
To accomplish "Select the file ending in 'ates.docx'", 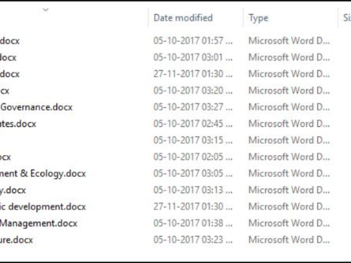I will click(18, 124).
